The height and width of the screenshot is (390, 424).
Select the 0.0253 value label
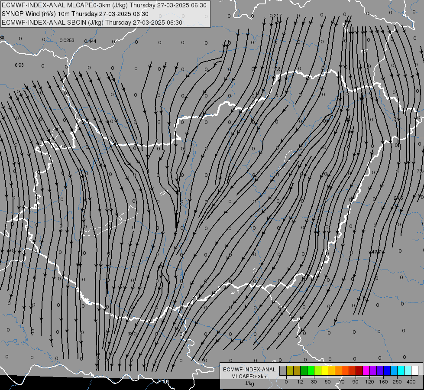(67, 40)
